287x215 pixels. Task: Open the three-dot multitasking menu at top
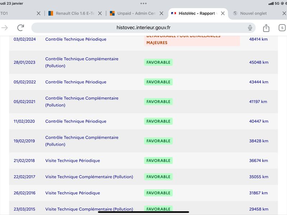[143, 4]
